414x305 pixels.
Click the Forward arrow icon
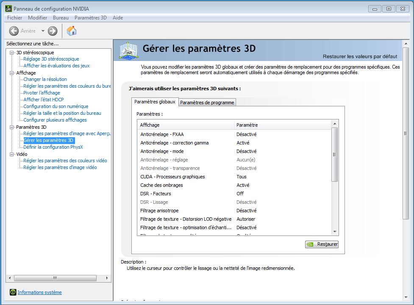pyautogui.click(x=53, y=31)
